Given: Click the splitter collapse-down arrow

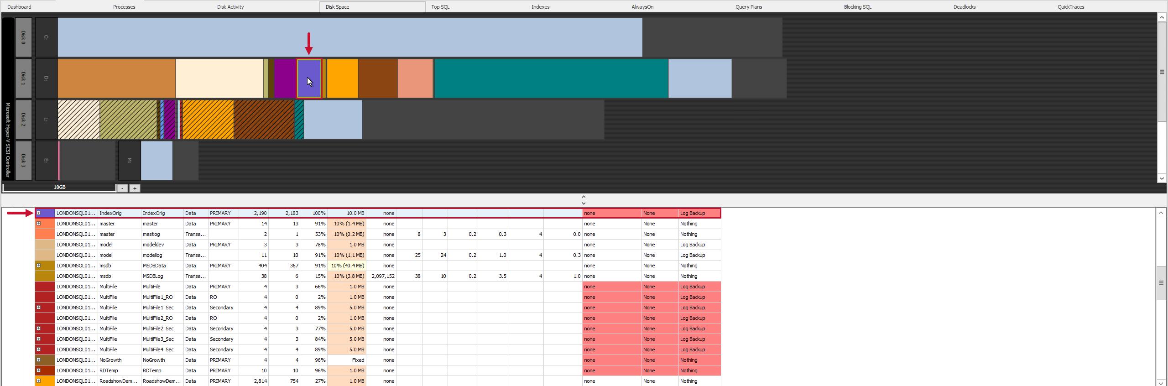Looking at the screenshot, I should tap(584, 203).
